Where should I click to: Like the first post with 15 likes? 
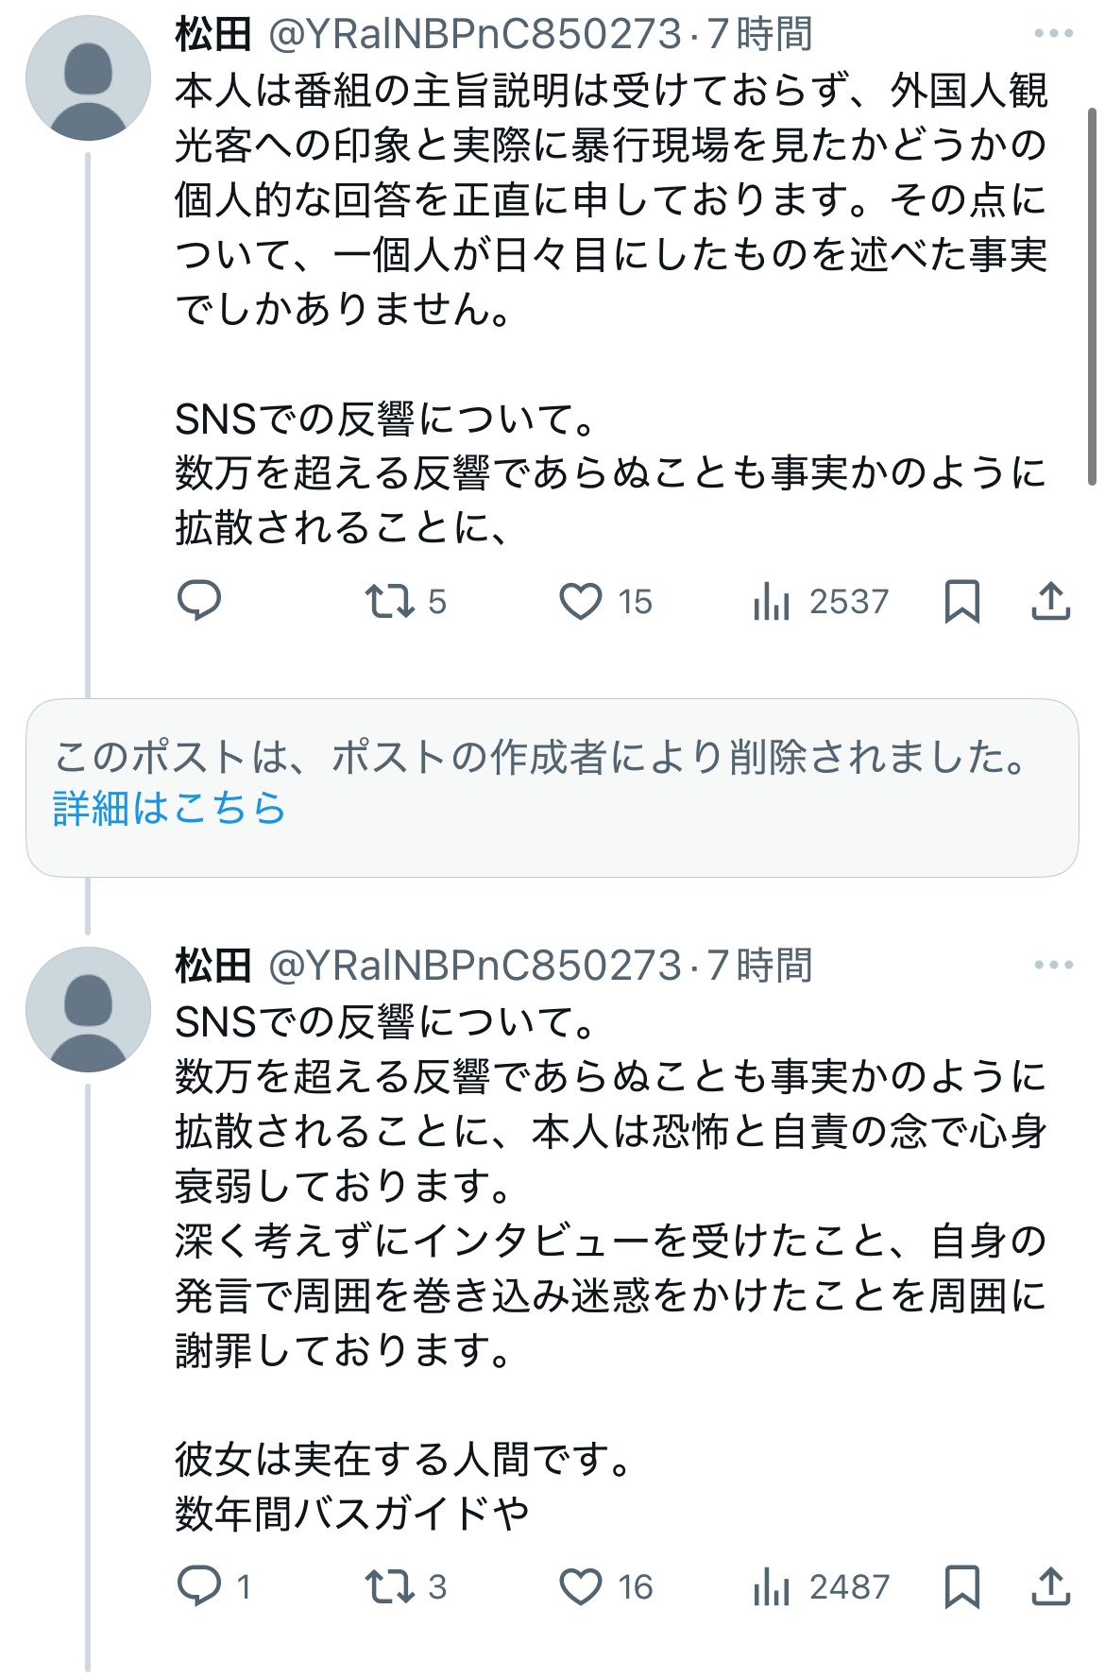(x=581, y=601)
